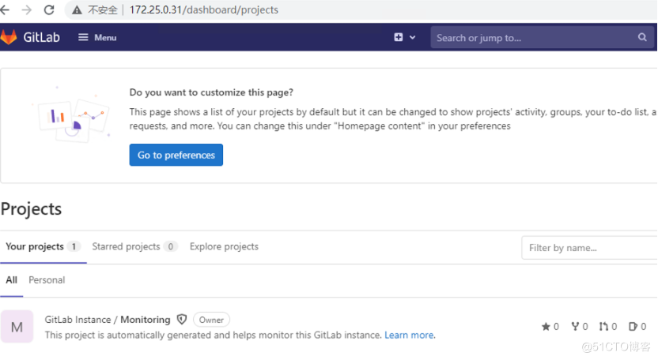Click the Go to preferences button

click(x=176, y=155)
